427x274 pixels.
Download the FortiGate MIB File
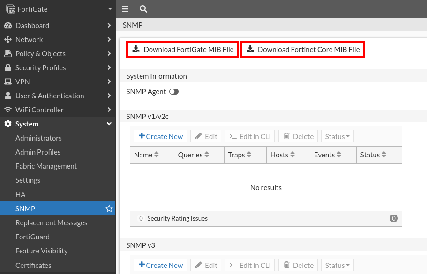pos(183,49)
